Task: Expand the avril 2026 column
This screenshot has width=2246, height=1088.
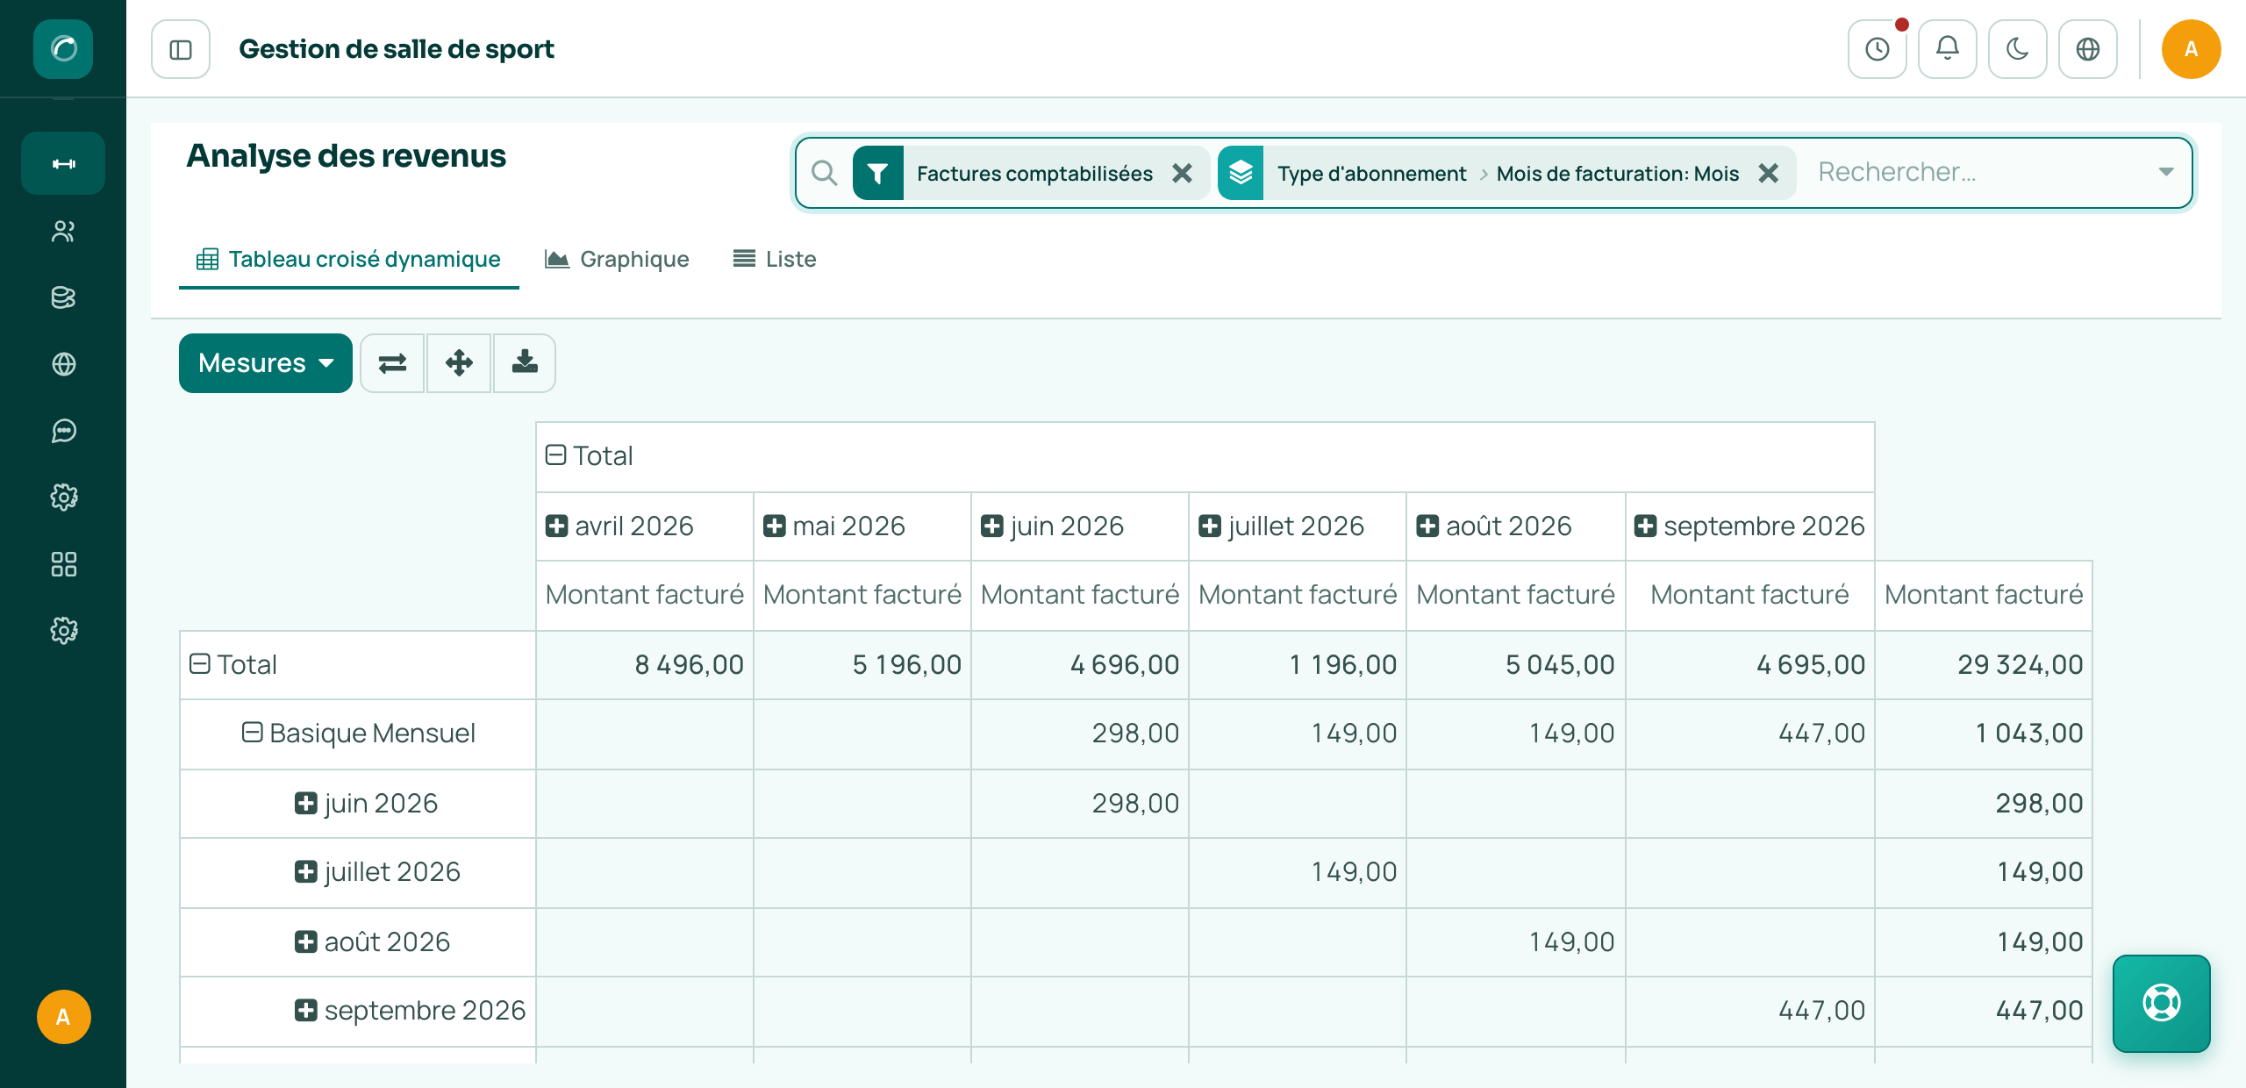Action: (556, 526)
